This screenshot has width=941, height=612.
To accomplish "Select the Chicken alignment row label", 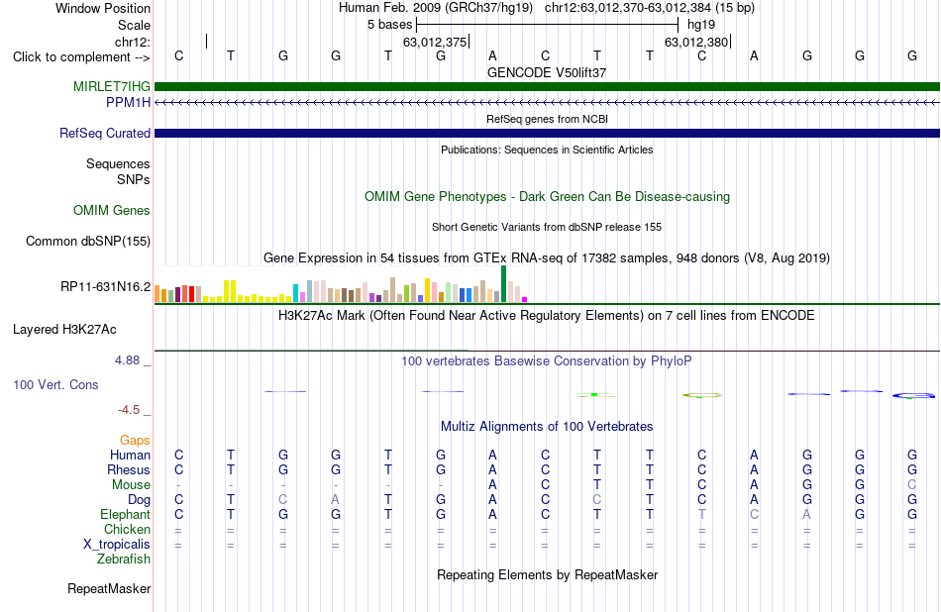I will tap(127, 529).
